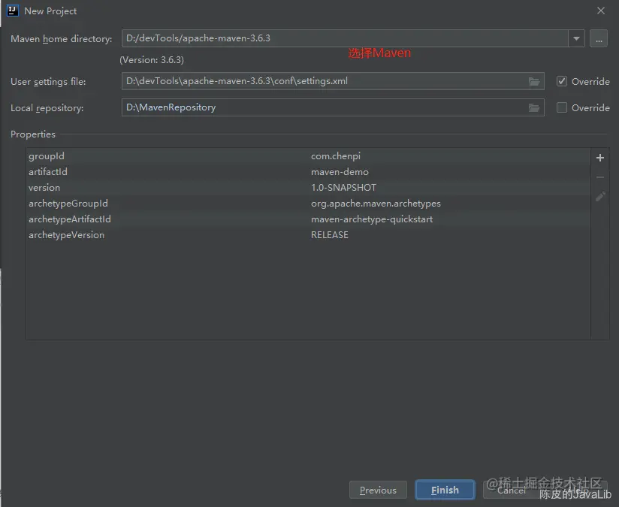The image size is (619, 507).
Task: Close the New Project dialog
Action: tap(601, 11)
